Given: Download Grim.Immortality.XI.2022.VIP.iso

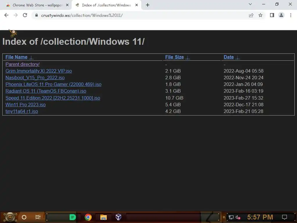Looking at the screenshot, I should pyautogui.click(x=39, y=71).
